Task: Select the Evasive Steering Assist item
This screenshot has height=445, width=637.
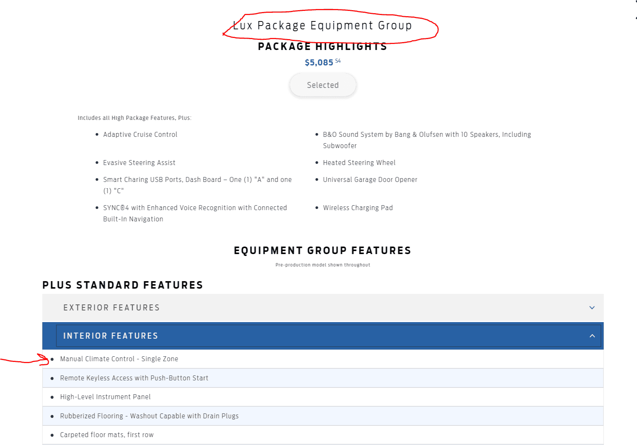Action: 139,163
